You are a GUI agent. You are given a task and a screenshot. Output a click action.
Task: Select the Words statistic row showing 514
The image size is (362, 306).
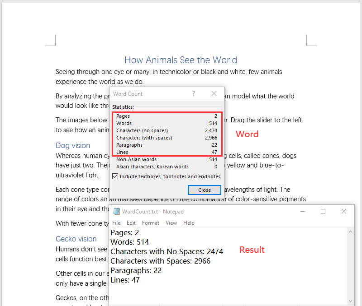point(166,123)
